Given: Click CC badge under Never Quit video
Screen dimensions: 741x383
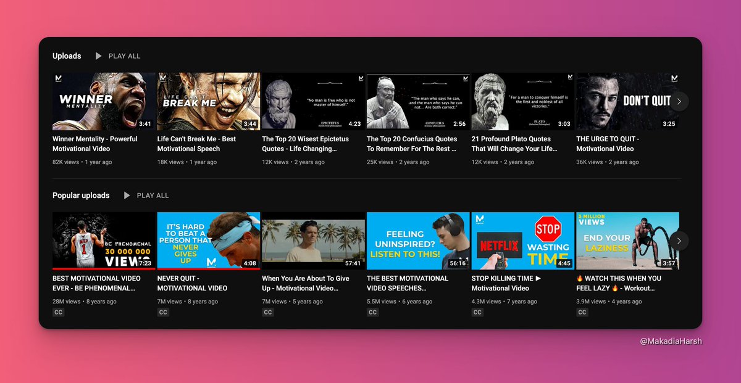Looking at the screenshot, I should click(x=163, y=312).
